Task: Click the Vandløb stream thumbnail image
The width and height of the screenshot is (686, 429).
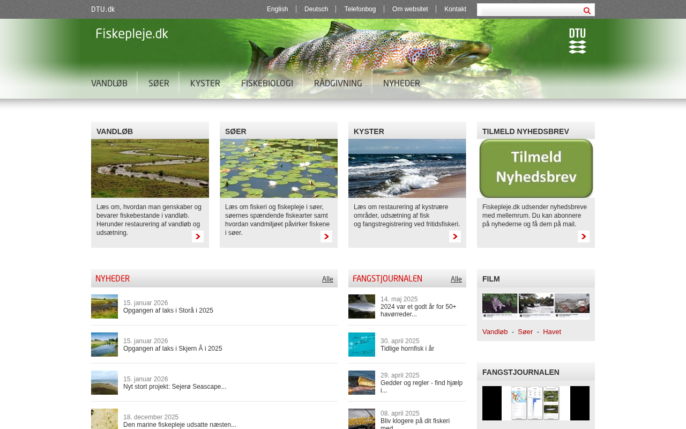Action: 150,168
